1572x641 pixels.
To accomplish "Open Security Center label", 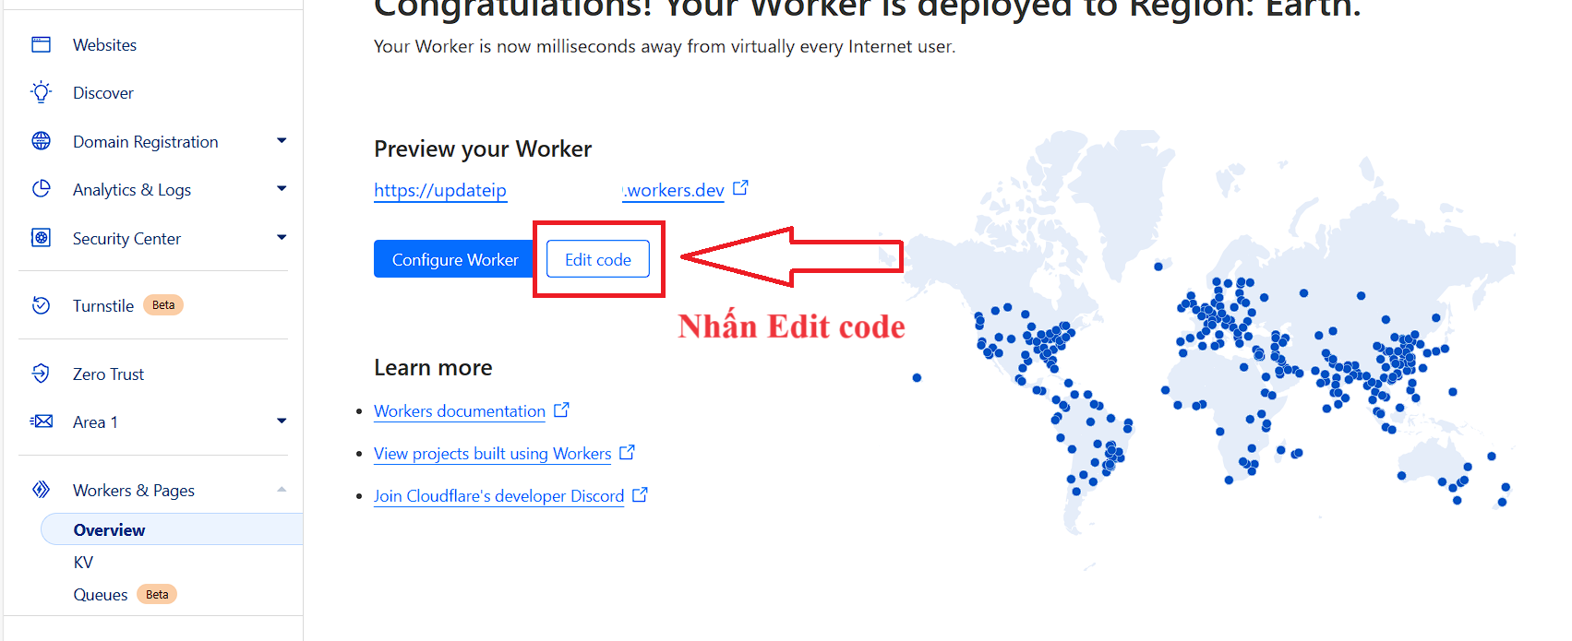I will click(x=126, y=239).
